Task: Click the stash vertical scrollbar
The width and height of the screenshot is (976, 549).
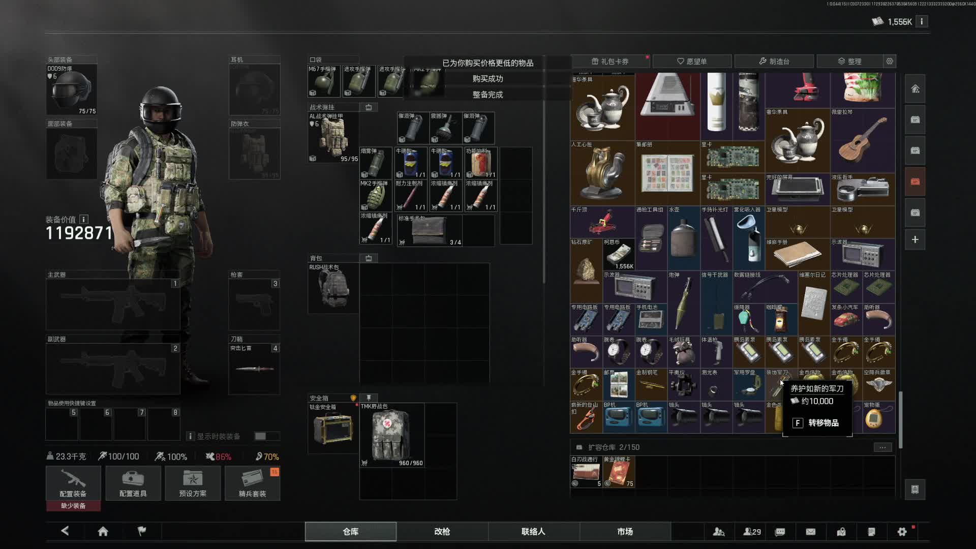Action: [900, 419]
